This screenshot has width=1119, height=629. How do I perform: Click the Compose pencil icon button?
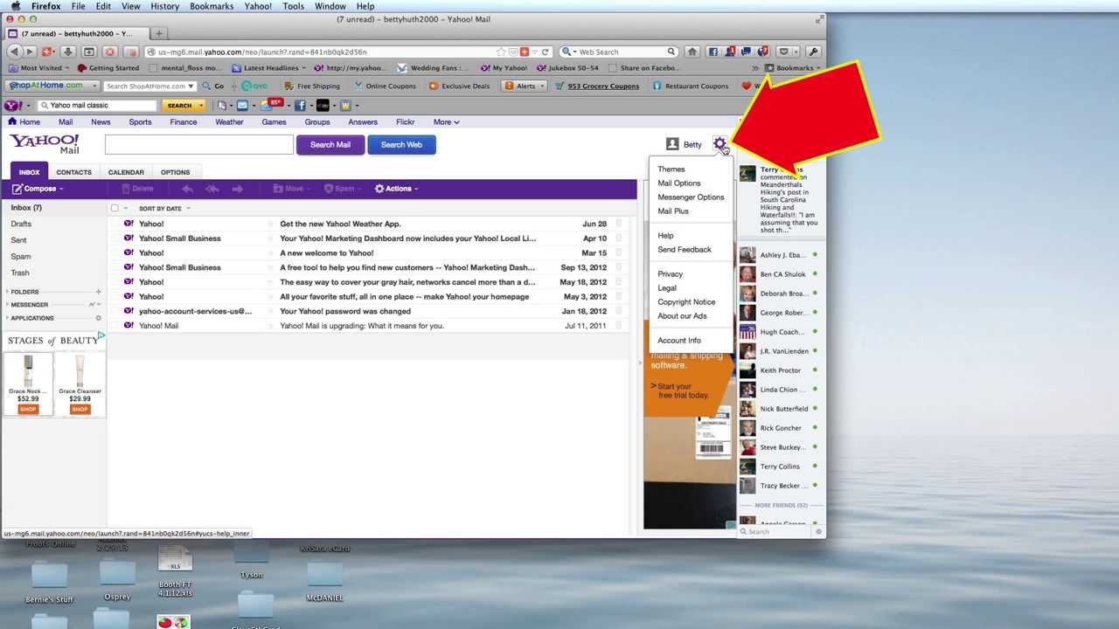click(17, 189)
